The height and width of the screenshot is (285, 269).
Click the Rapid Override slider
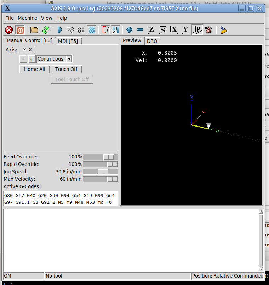coord(101,164)
